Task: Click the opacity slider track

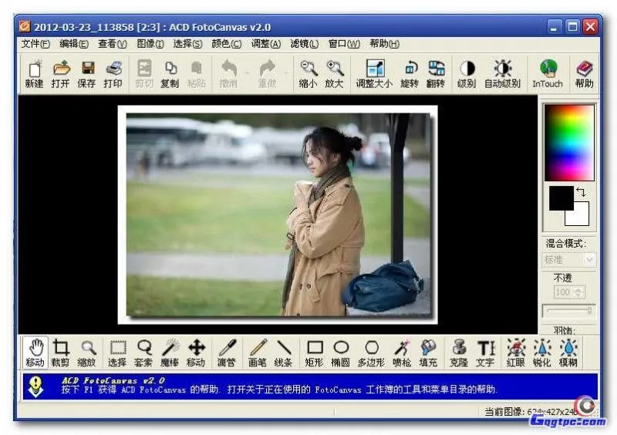Action: pyautogui.click(x=568, y=311)
